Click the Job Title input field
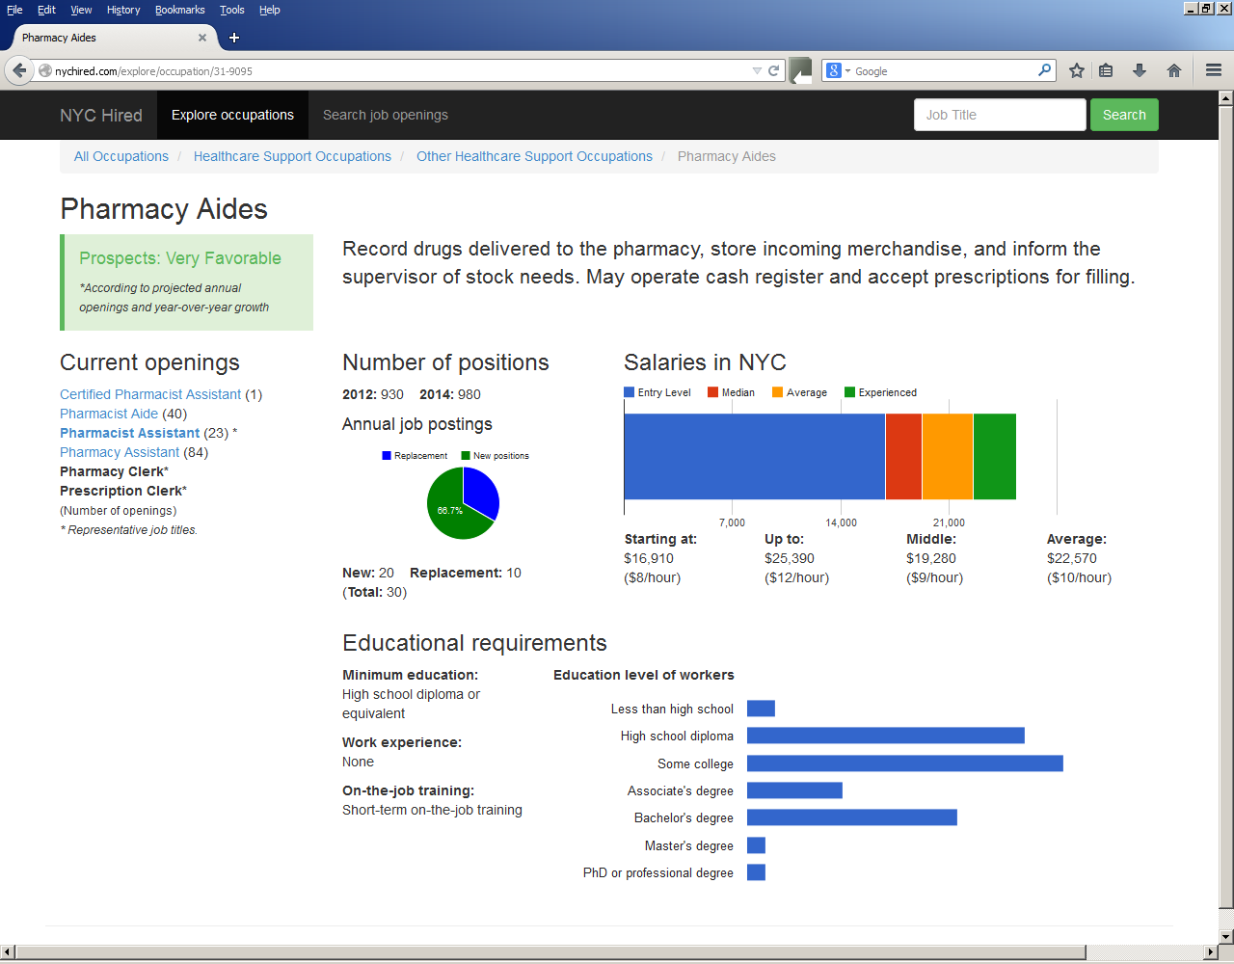This screenshot has height=964, width=1234. point(999,115)
